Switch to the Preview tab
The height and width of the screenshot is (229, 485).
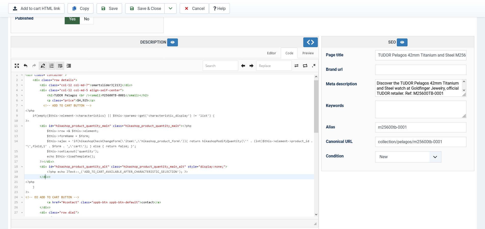click(308, 53)
